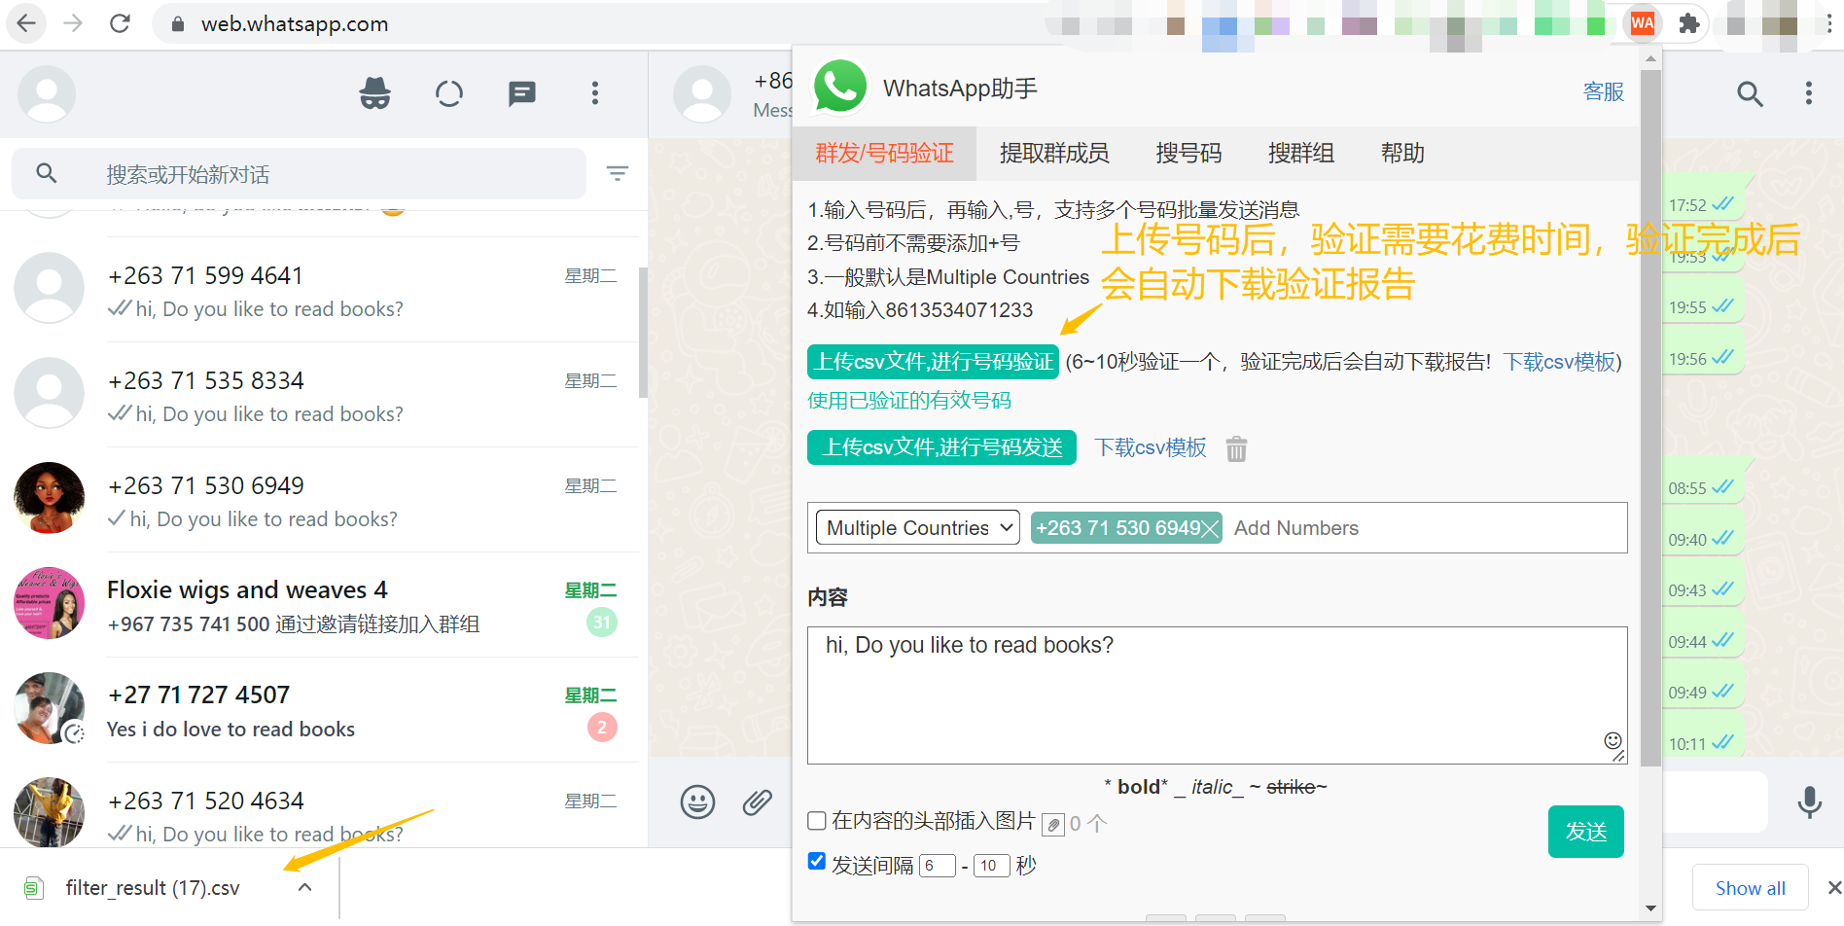Start a new chat with message icon
This screenshot has width=1844, height=926.
(522, 93)
